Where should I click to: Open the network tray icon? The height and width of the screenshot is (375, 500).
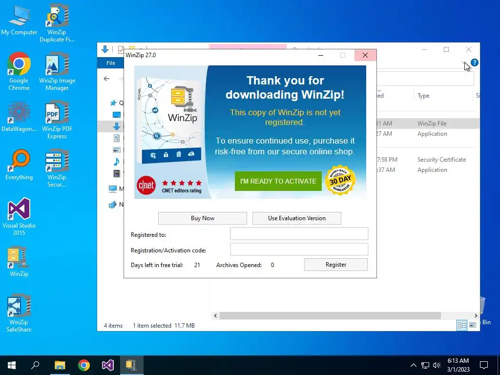[x=425, y=365]
